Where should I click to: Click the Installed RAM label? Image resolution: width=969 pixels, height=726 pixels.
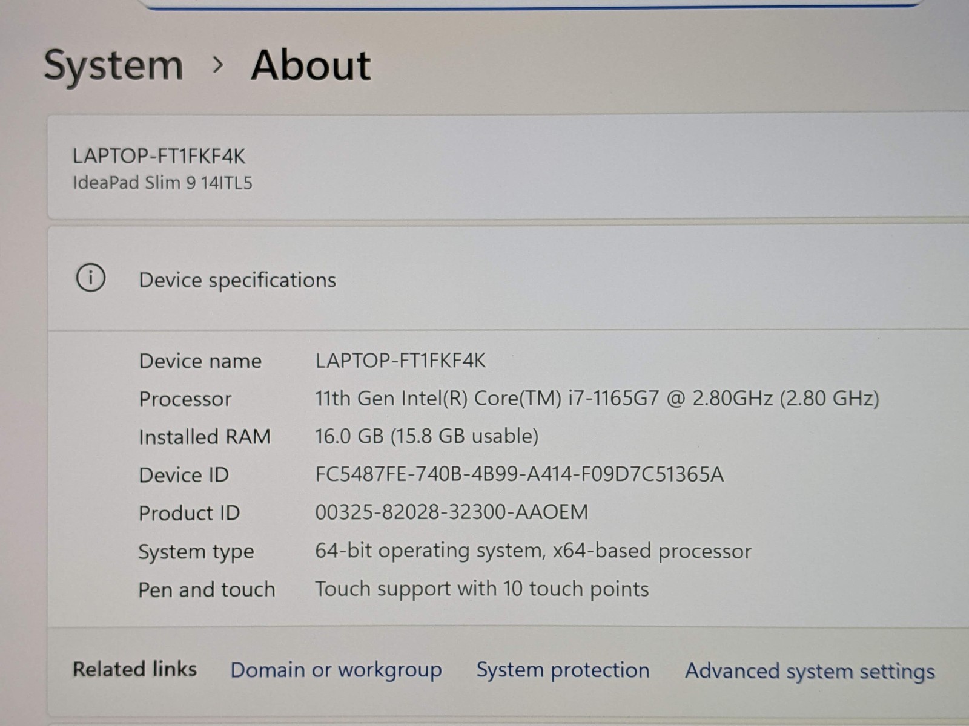[204, 437]
